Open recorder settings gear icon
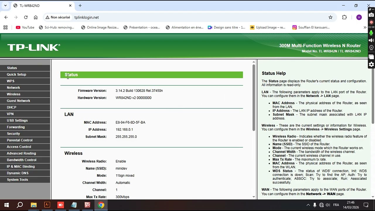This screenshot has width=375, height=211. pos(371,64)
